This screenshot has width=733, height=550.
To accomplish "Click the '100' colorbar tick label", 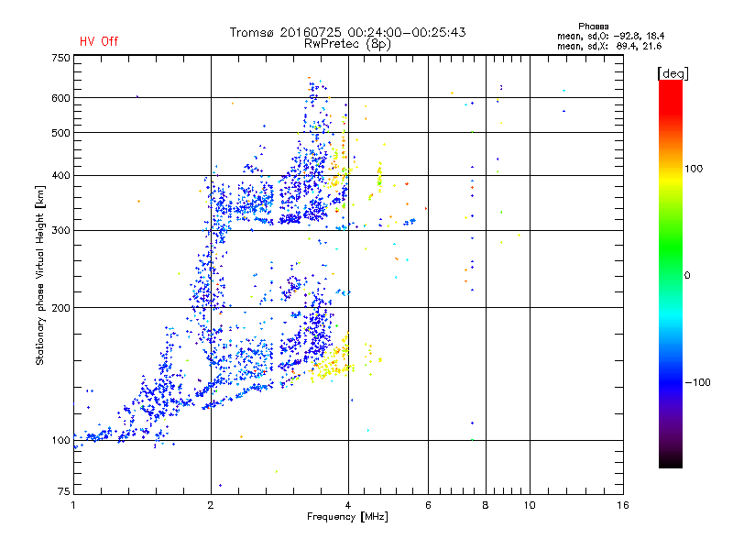I will click(694, 169).
